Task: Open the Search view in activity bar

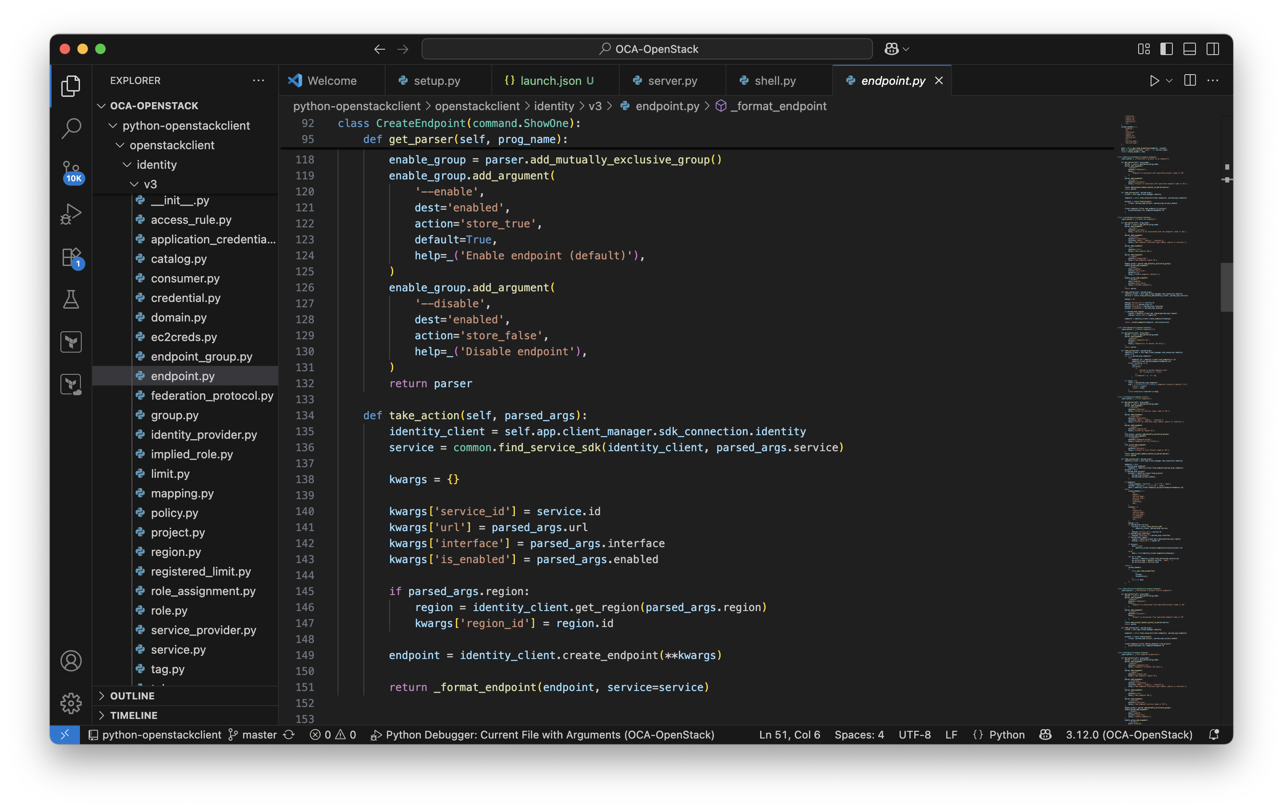Action: (x=71, y=128)
